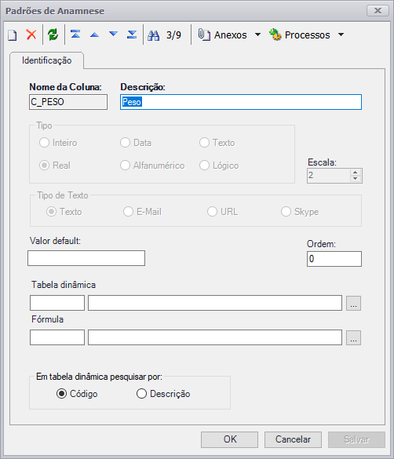Choose E-Mail text type radio
The height and width of the screenshot is (459, 394).
coord(128,212)
